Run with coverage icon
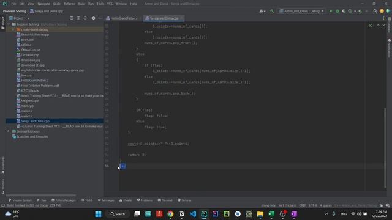The image size is (392, 220). (x=344, y=11)
